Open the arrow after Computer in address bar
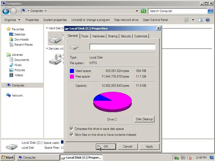This screenshot has height=161, width=215. (x=45, y=11)
